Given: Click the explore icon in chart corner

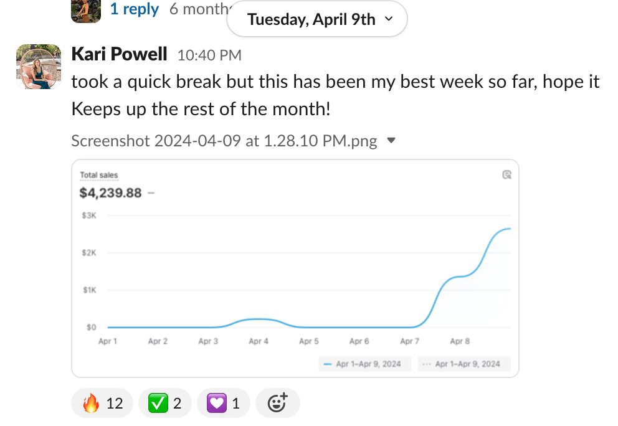Looking at the screenshot, I should (x=506, y=175).
